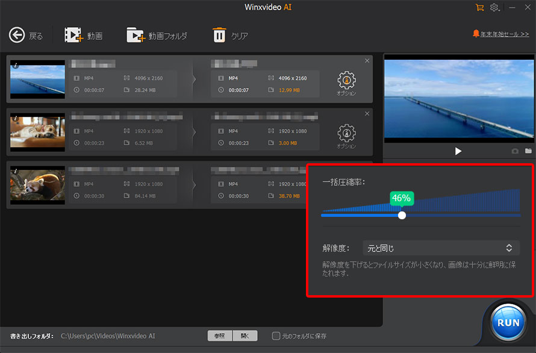The image size is (536, 353).
Task: Open オプション gear for the cat video
Action: (346, 133)
